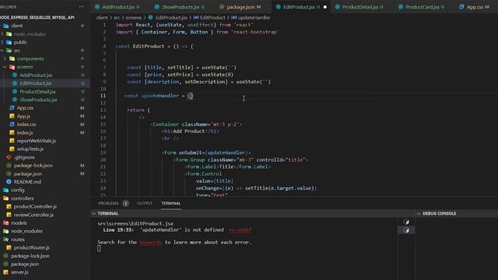Open setupTests.js file

click(x=30, y=149)
